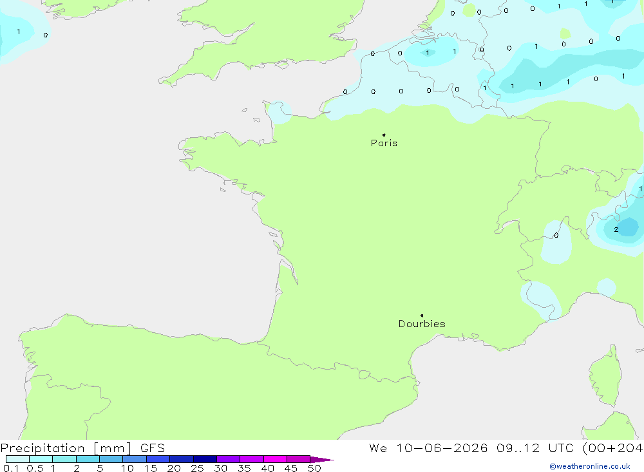Click the '(00+204' forecast offset text
This screenshot has height=472, width=644.
click(612, 448)
